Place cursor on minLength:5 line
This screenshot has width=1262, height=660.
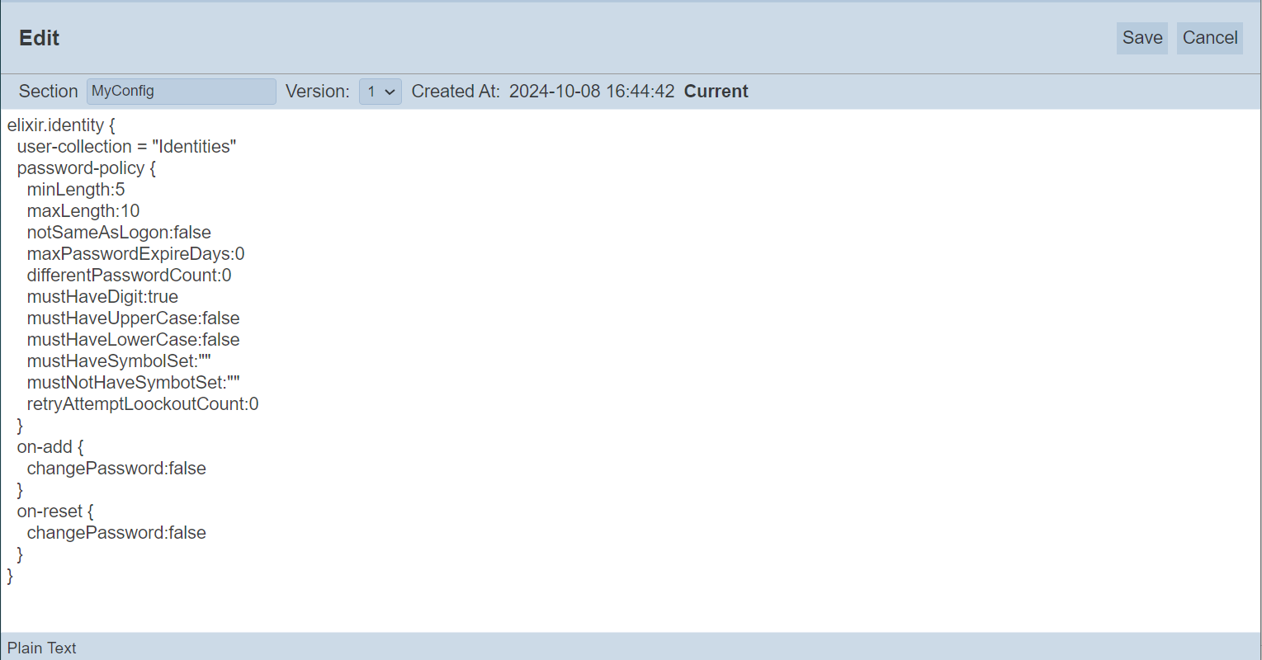pyautogui.click(x=76, y=190)
